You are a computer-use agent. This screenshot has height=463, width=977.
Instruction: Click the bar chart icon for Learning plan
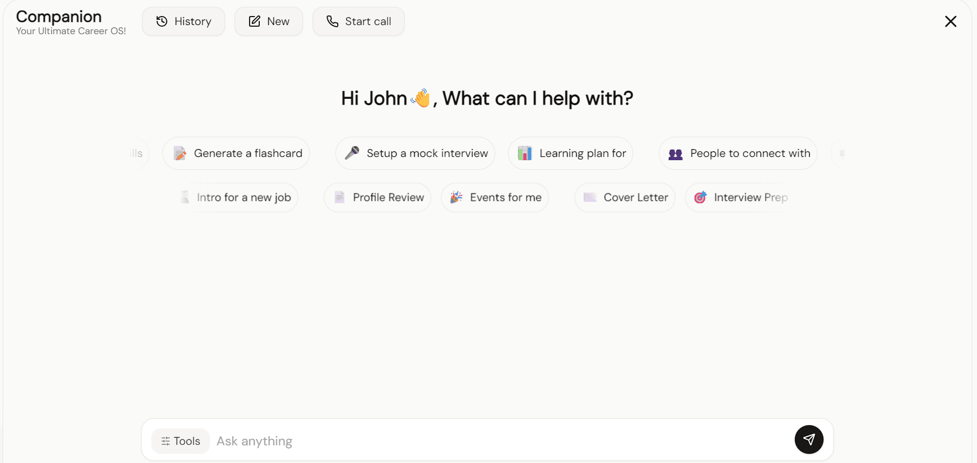coord(525,153)
